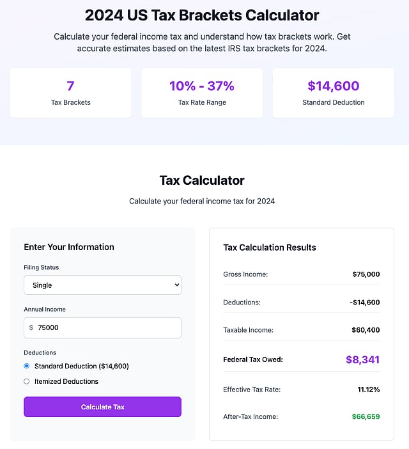This screenshot has width=409, height=449.
Task: Select the 10% - 37% Tax Rate Range card
Action: pos(202,93)
